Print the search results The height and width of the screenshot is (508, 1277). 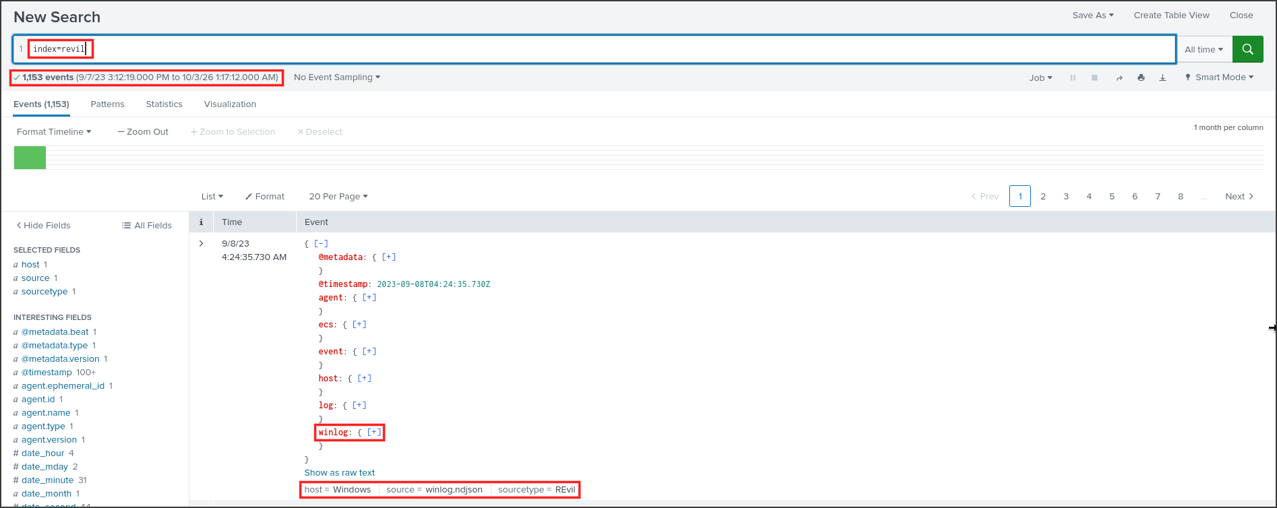pyautogui.click(x=1141, y=77)
